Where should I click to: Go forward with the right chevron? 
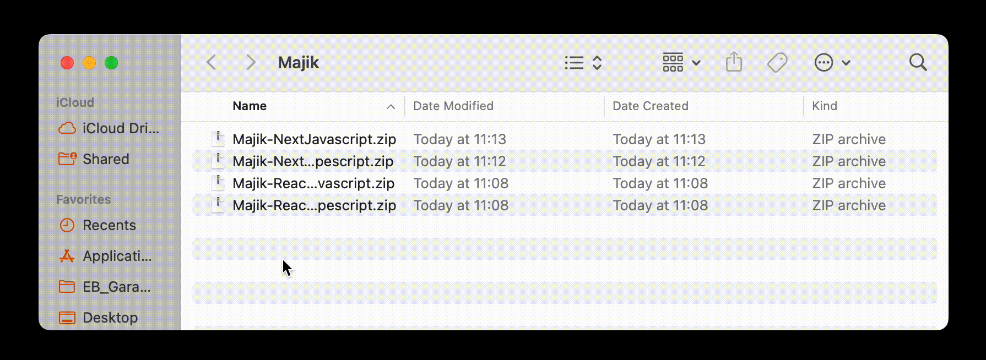click(251, 62)
